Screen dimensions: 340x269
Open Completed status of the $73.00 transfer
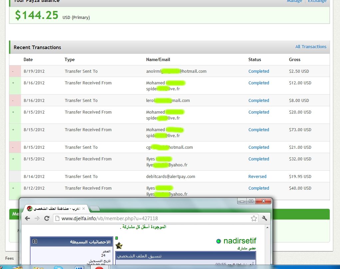tap(259, 130)
